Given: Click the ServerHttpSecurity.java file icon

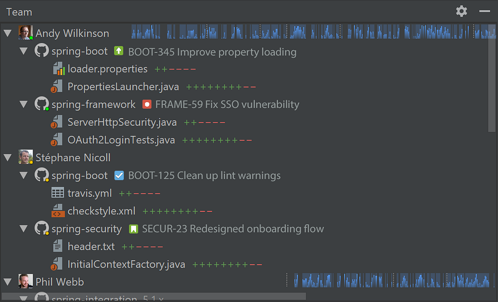Looking at the screenshot, I should pos(57,122).
